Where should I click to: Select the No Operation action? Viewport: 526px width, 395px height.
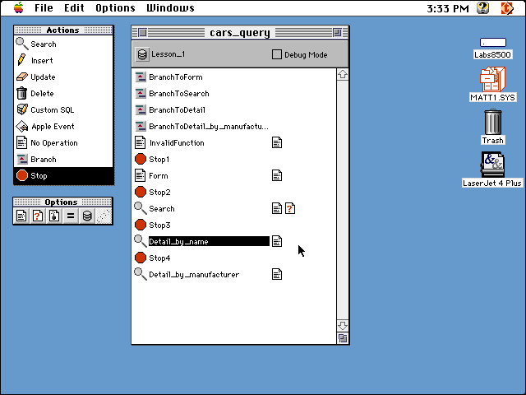coord(63,142)
